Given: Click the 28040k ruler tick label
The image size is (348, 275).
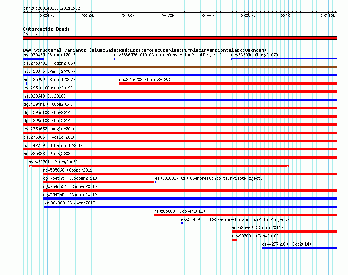Looking at the screenshot, I should click(47, 16).
